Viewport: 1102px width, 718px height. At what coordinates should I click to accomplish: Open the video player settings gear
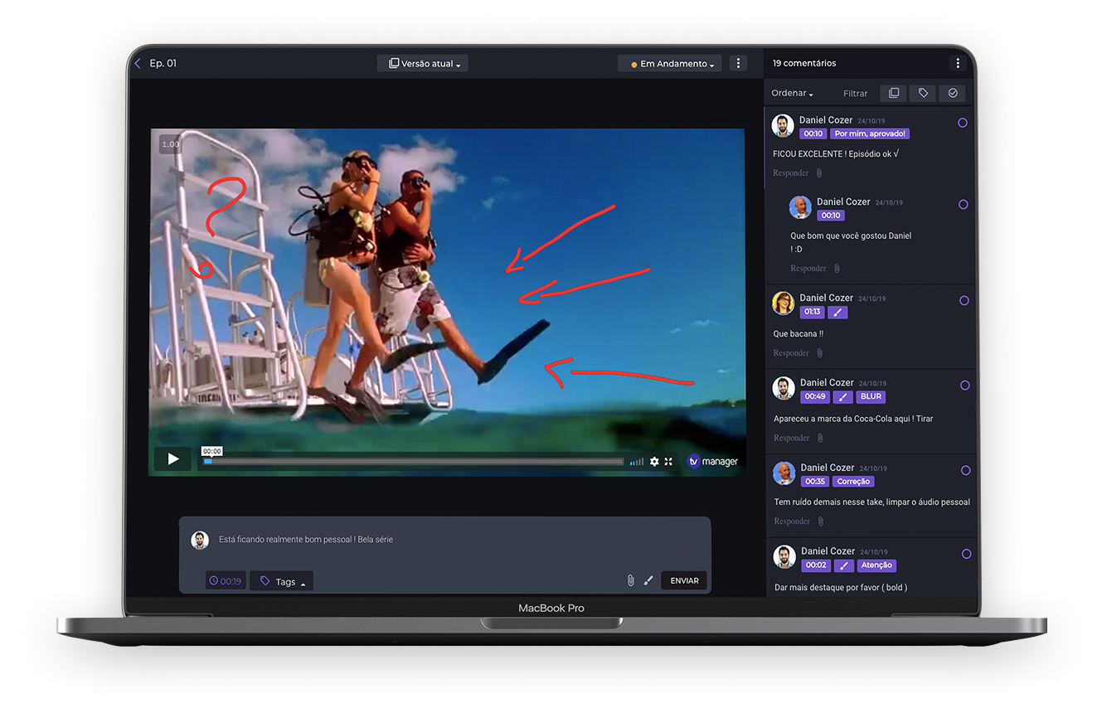click(655, 461)
